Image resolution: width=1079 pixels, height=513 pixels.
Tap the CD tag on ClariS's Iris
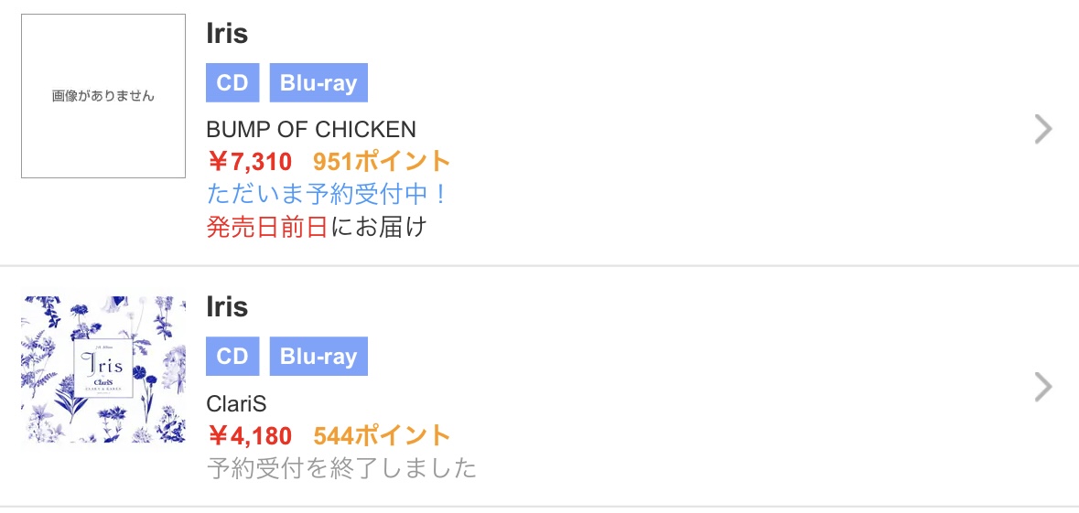pyautogui.click(x=232, y=356)
